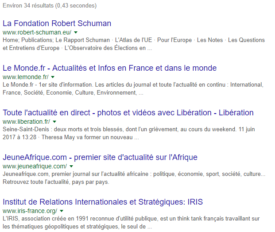Click the Robert Schuman snippet description text
Viewport: 275px width, 232px height.
click(x=133, y=44)
